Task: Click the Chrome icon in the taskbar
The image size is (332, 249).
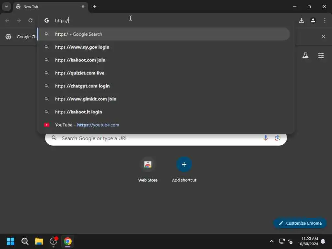Action: [68, 241]
